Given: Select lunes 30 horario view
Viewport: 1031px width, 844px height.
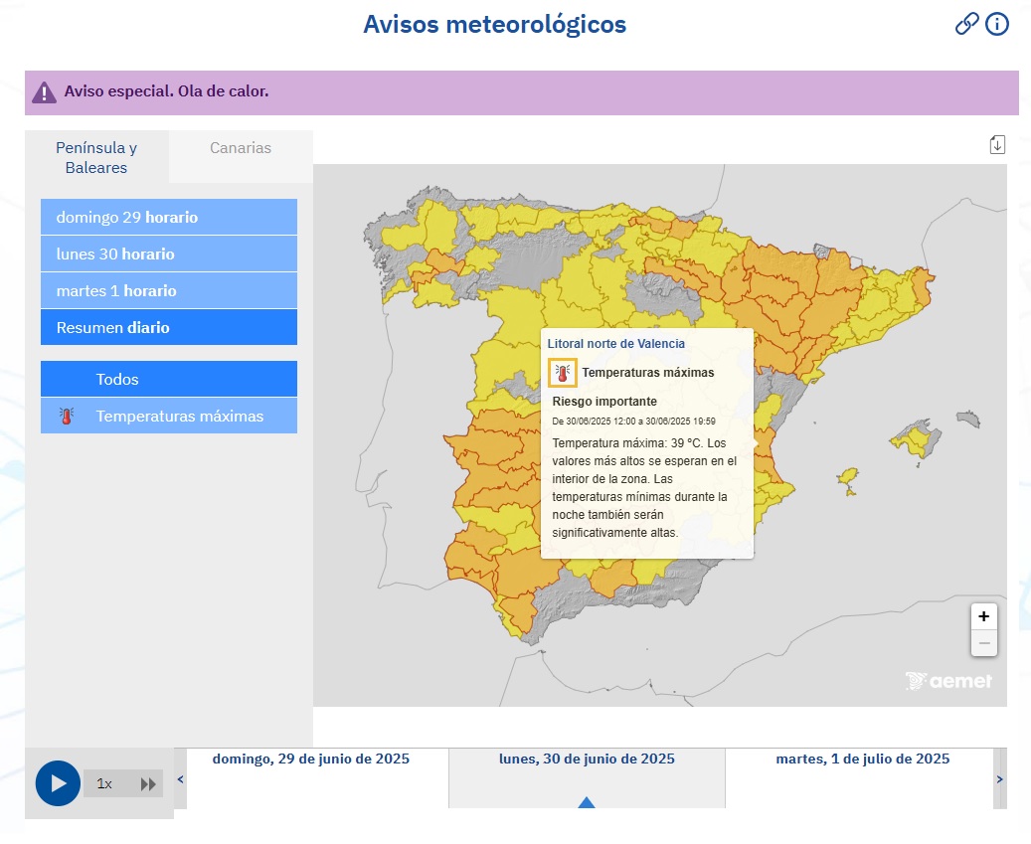Looking at the screenshot, I should point(169,253).
